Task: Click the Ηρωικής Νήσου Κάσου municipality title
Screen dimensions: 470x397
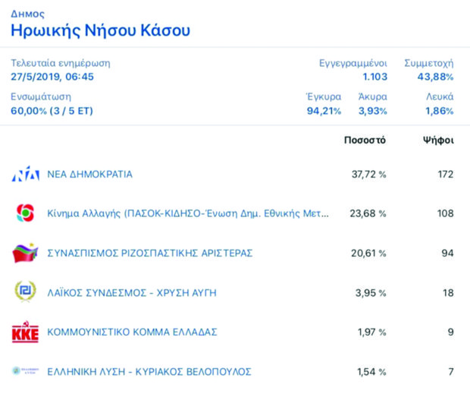Action: 100,30
